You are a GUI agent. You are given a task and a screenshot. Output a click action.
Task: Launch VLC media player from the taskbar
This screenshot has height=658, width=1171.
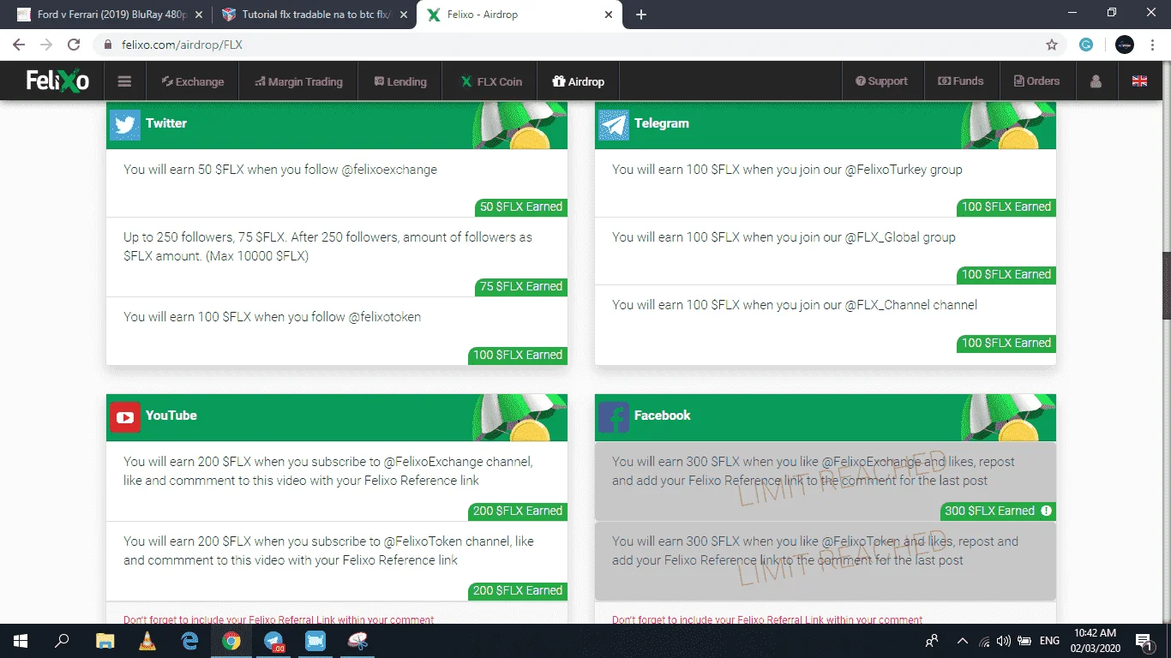click(147, 641)
